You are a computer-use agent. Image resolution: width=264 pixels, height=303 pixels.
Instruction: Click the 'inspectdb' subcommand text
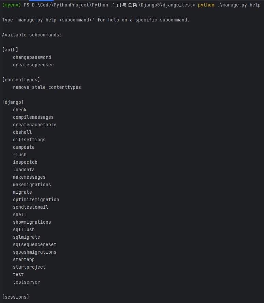click(25, 162)
